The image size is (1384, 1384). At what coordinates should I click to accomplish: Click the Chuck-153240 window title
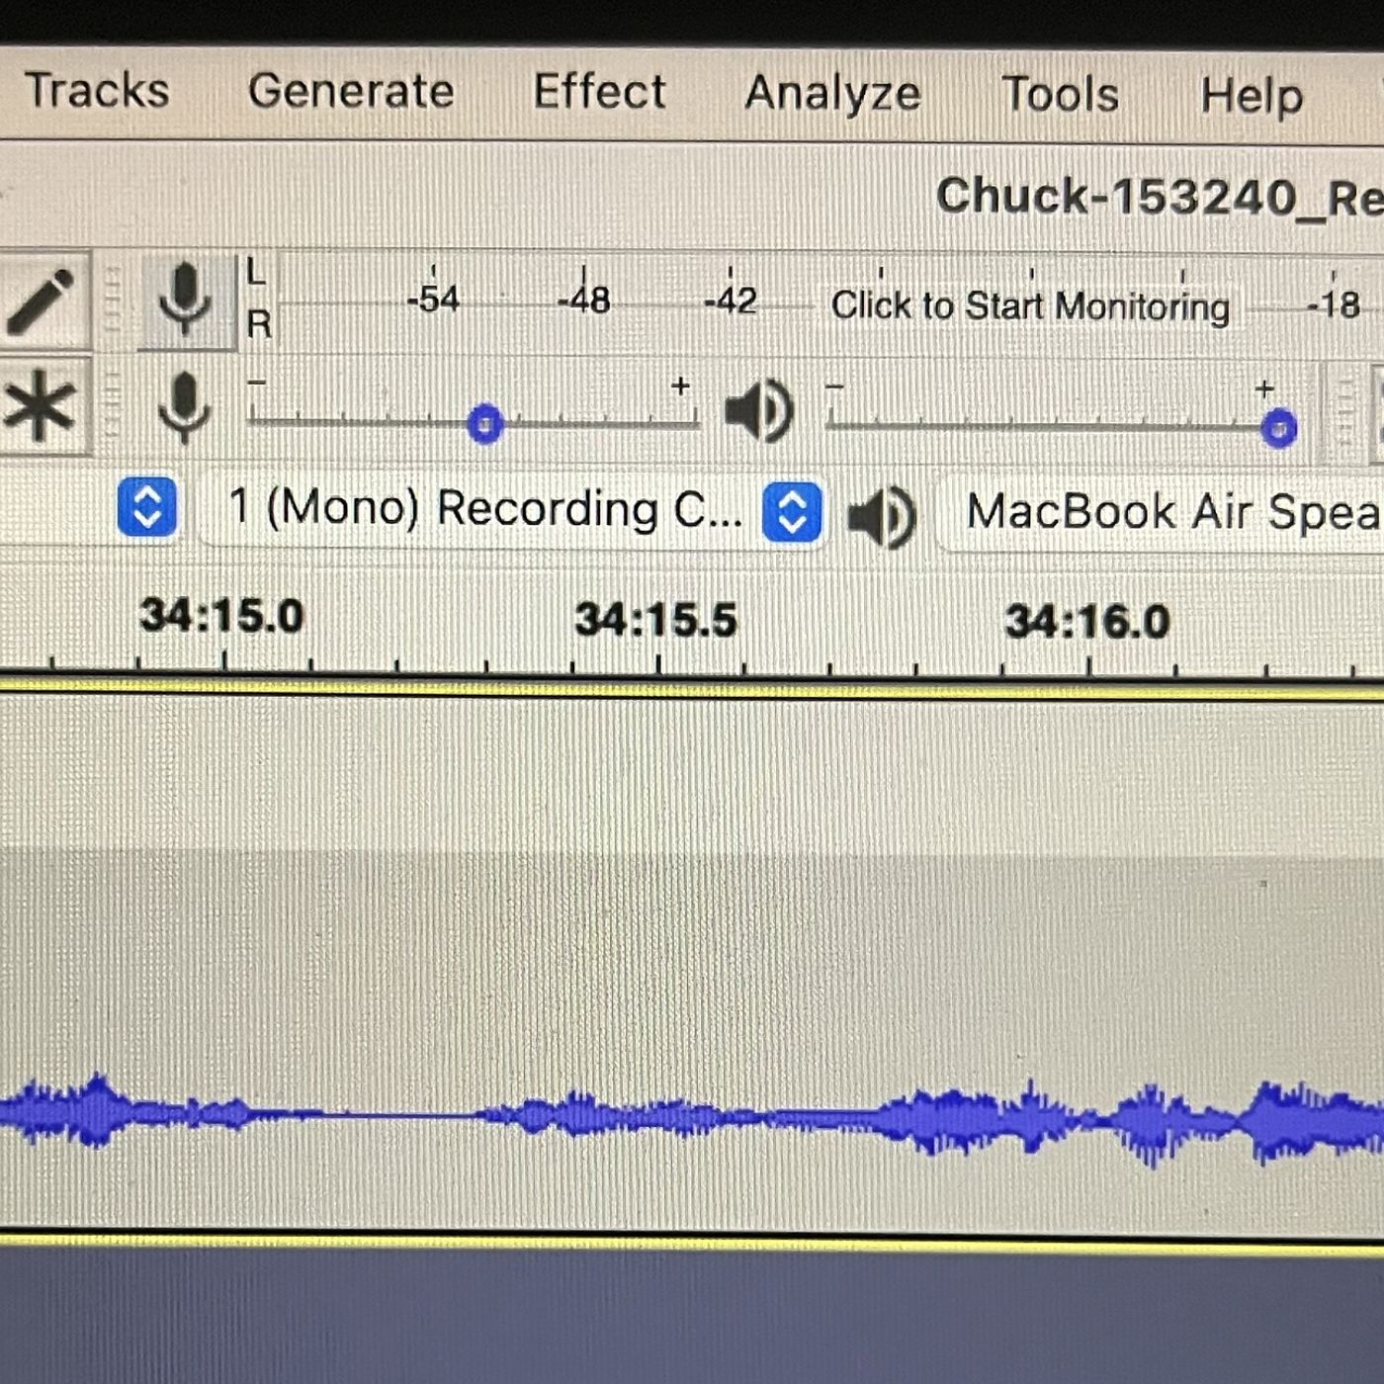1160,197
